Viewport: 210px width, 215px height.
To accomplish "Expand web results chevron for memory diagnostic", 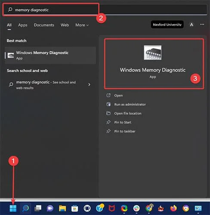I will pyautogui.click(x=89, y=85).
